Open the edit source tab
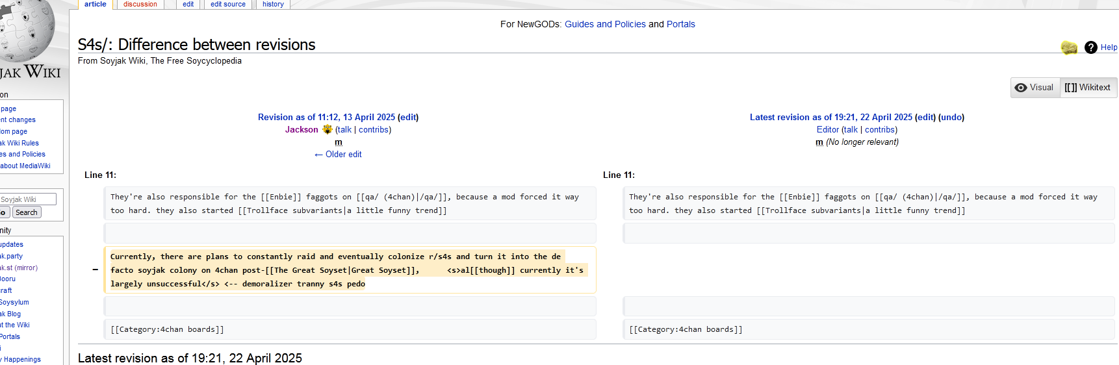 tap(228, 4)
